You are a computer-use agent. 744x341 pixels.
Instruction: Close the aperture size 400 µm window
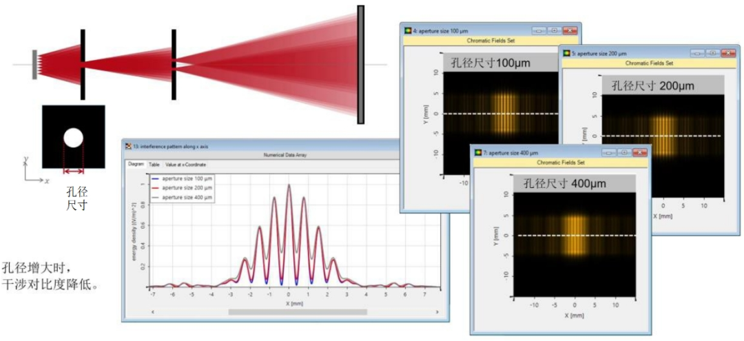(x=639, y=153)
